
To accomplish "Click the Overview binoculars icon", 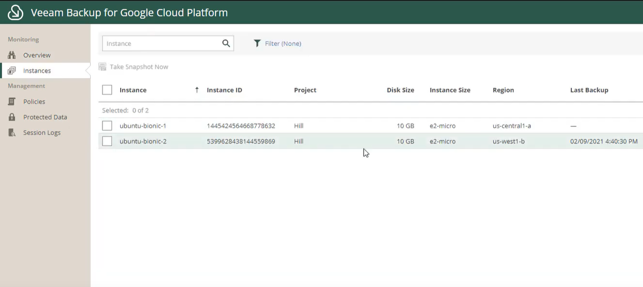I will (12, 55).
